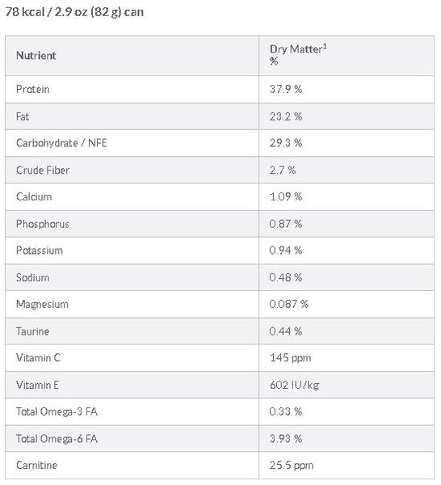Select the Calcium 1.09 % value
This screenshot has height=485, width=441.
tap(286, 196)
